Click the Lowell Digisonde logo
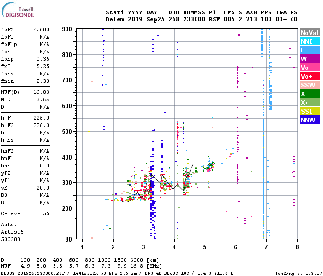 pos(18,10)
